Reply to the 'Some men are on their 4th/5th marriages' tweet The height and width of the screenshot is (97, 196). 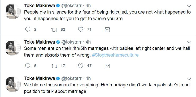click(28, 66)
